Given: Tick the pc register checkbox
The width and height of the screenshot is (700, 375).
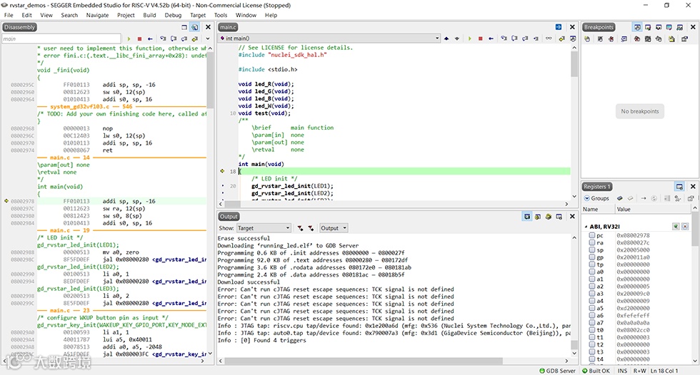Looking at the screenshot, I should 591,235.
